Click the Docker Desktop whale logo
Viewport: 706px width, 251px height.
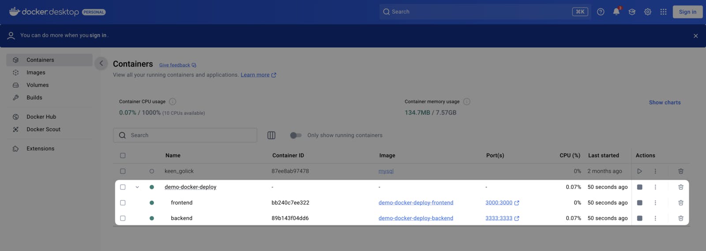coord(15,11)
